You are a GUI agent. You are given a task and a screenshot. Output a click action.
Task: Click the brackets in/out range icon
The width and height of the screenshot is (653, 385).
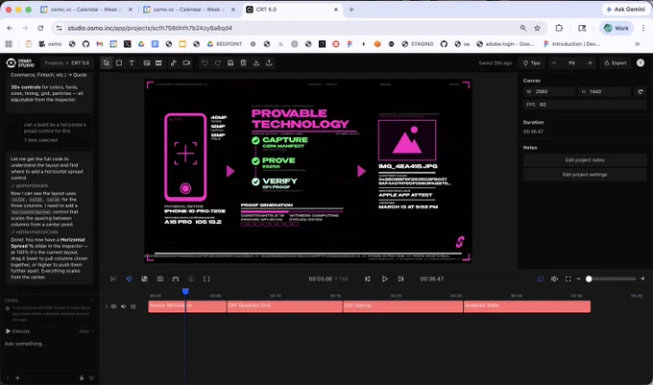point(206,278)
